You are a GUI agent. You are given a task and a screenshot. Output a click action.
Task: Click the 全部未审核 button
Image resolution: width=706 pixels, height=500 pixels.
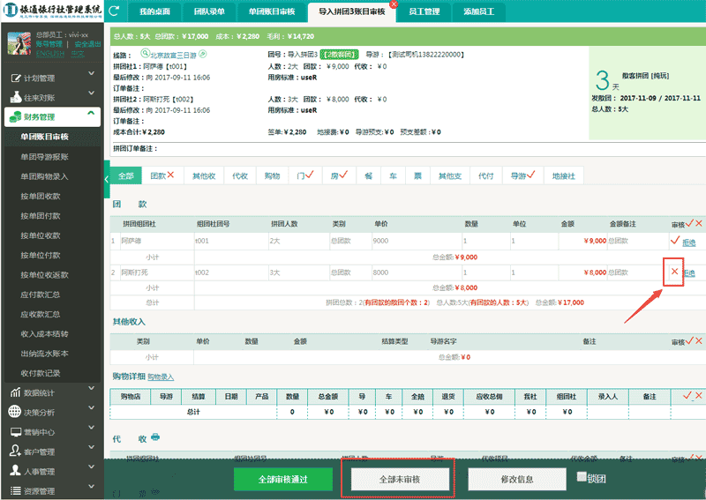(400, 480)
